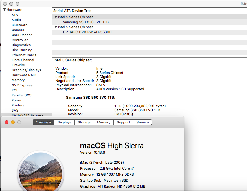Close the About This Mac window
The height and width of the screenshot is (191, 247).
tap(7, 122)
